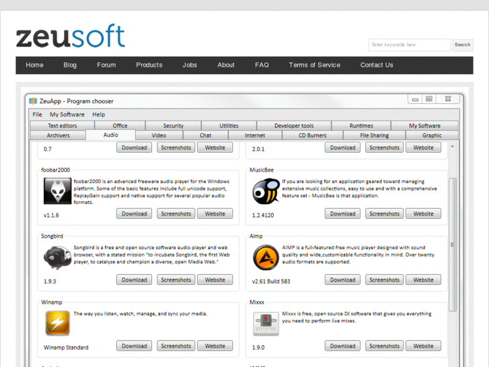
Task: Open the Songbird Website
Action: click(x=215, y=280)
